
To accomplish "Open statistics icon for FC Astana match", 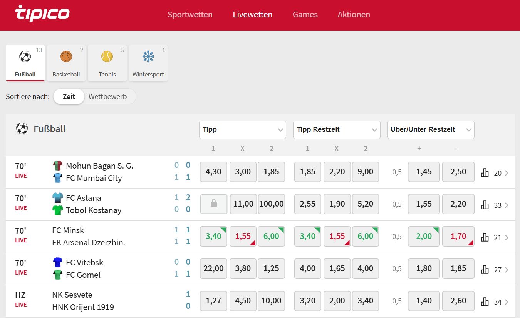I will [x=485, y=205].
